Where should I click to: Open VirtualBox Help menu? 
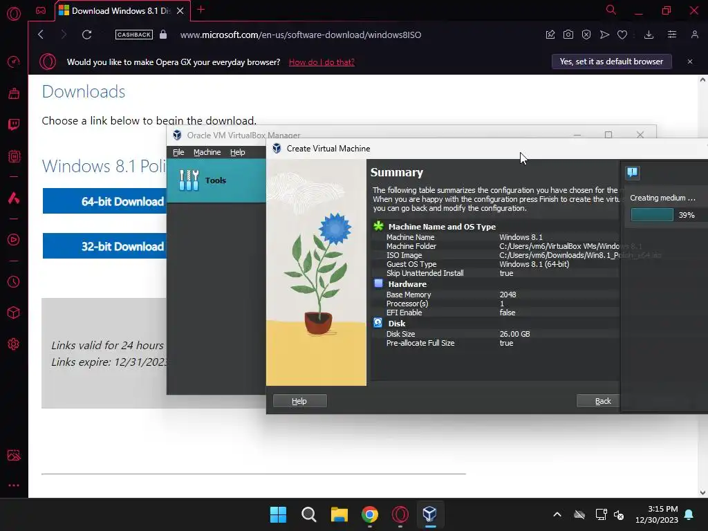[238, 152]
